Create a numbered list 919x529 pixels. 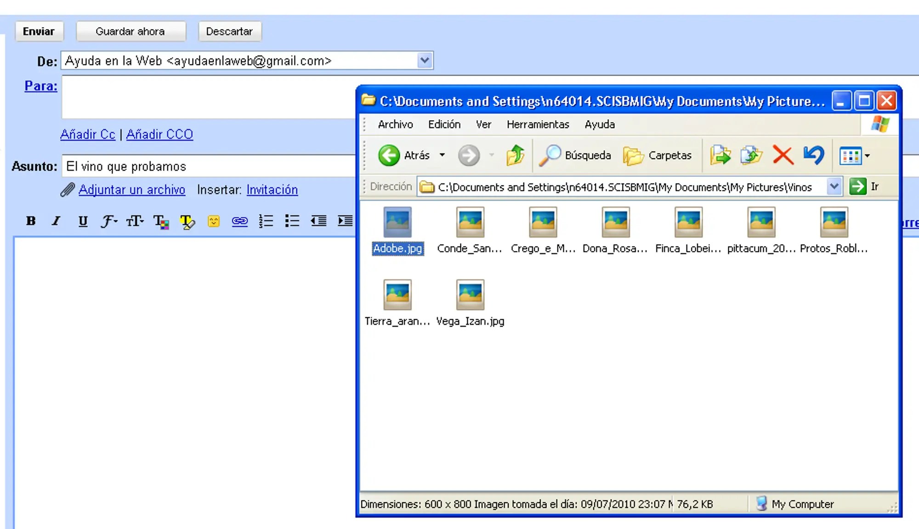[x=266, y=221]
